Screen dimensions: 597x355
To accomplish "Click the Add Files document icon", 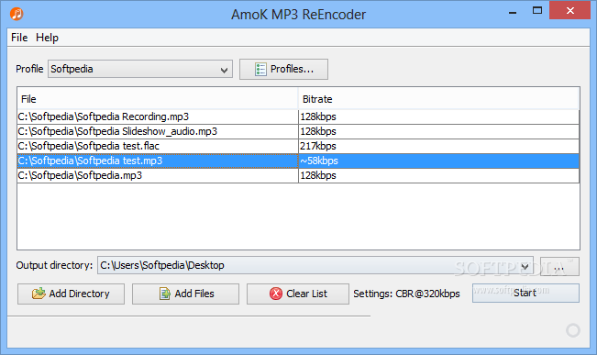I will click(165, 294).
